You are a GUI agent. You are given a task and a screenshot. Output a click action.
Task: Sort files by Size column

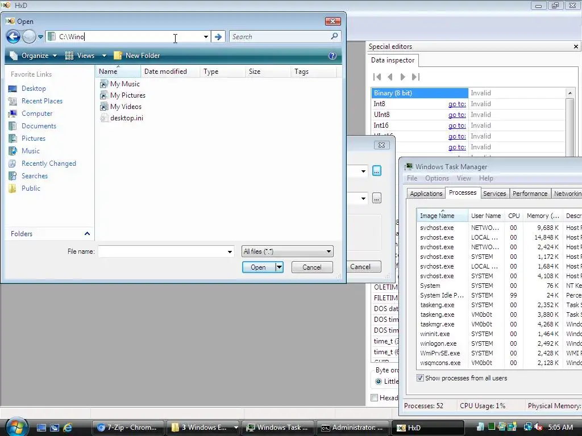click(268, 72)
